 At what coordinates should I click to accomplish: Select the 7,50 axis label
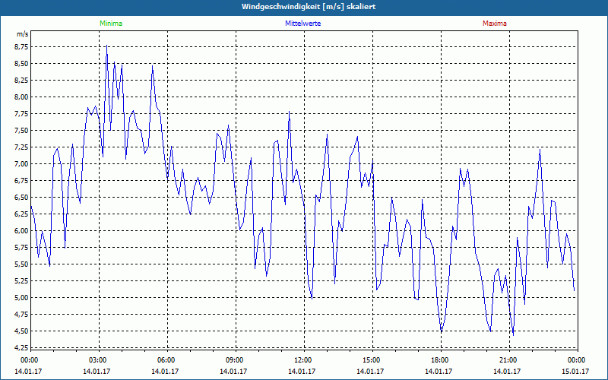[22, 130]
